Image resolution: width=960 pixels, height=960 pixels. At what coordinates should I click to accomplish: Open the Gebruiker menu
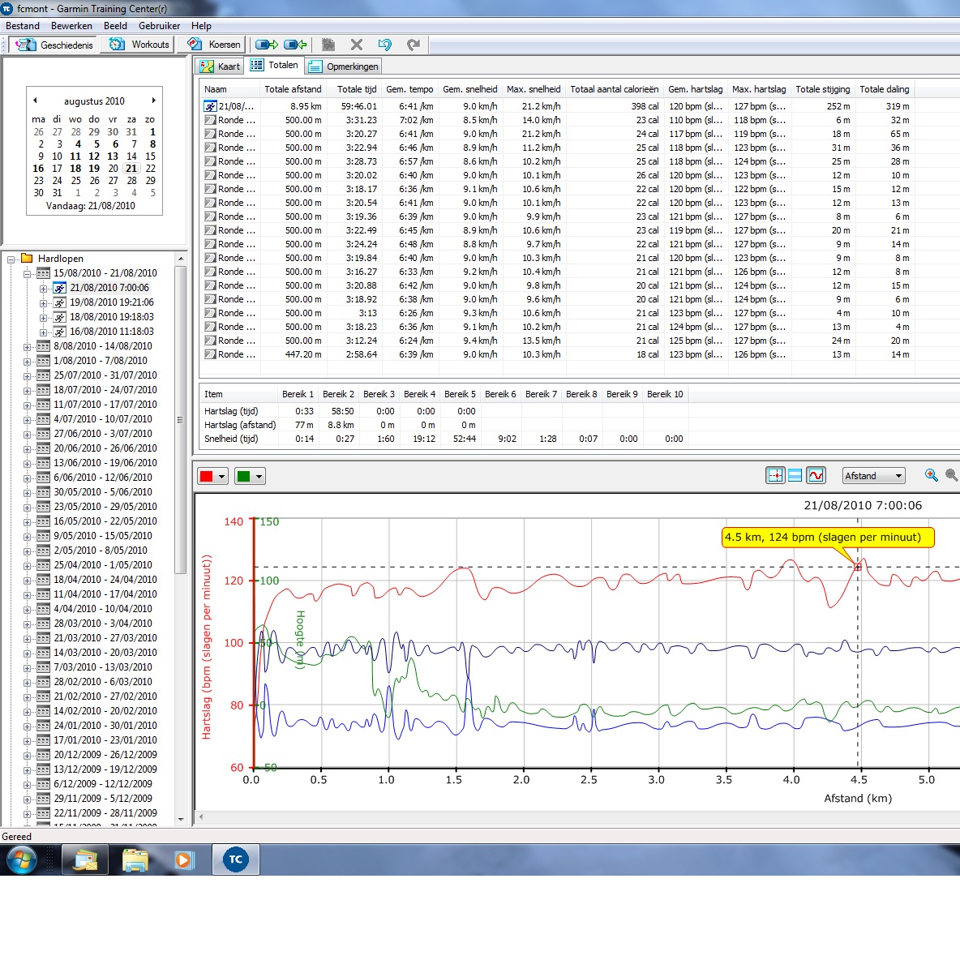tap(159, 26)
